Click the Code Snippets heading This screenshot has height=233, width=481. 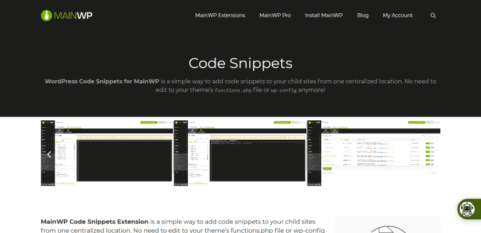240,63
